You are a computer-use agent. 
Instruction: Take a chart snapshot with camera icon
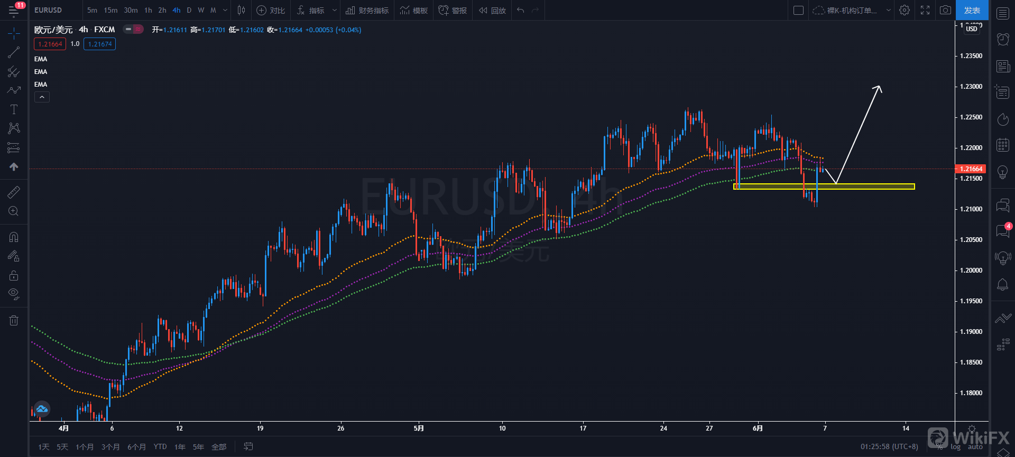(x=945, y=10)
